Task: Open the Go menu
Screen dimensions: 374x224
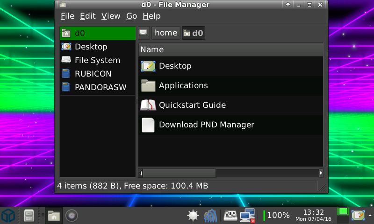Action: click(x=131, y=16)
